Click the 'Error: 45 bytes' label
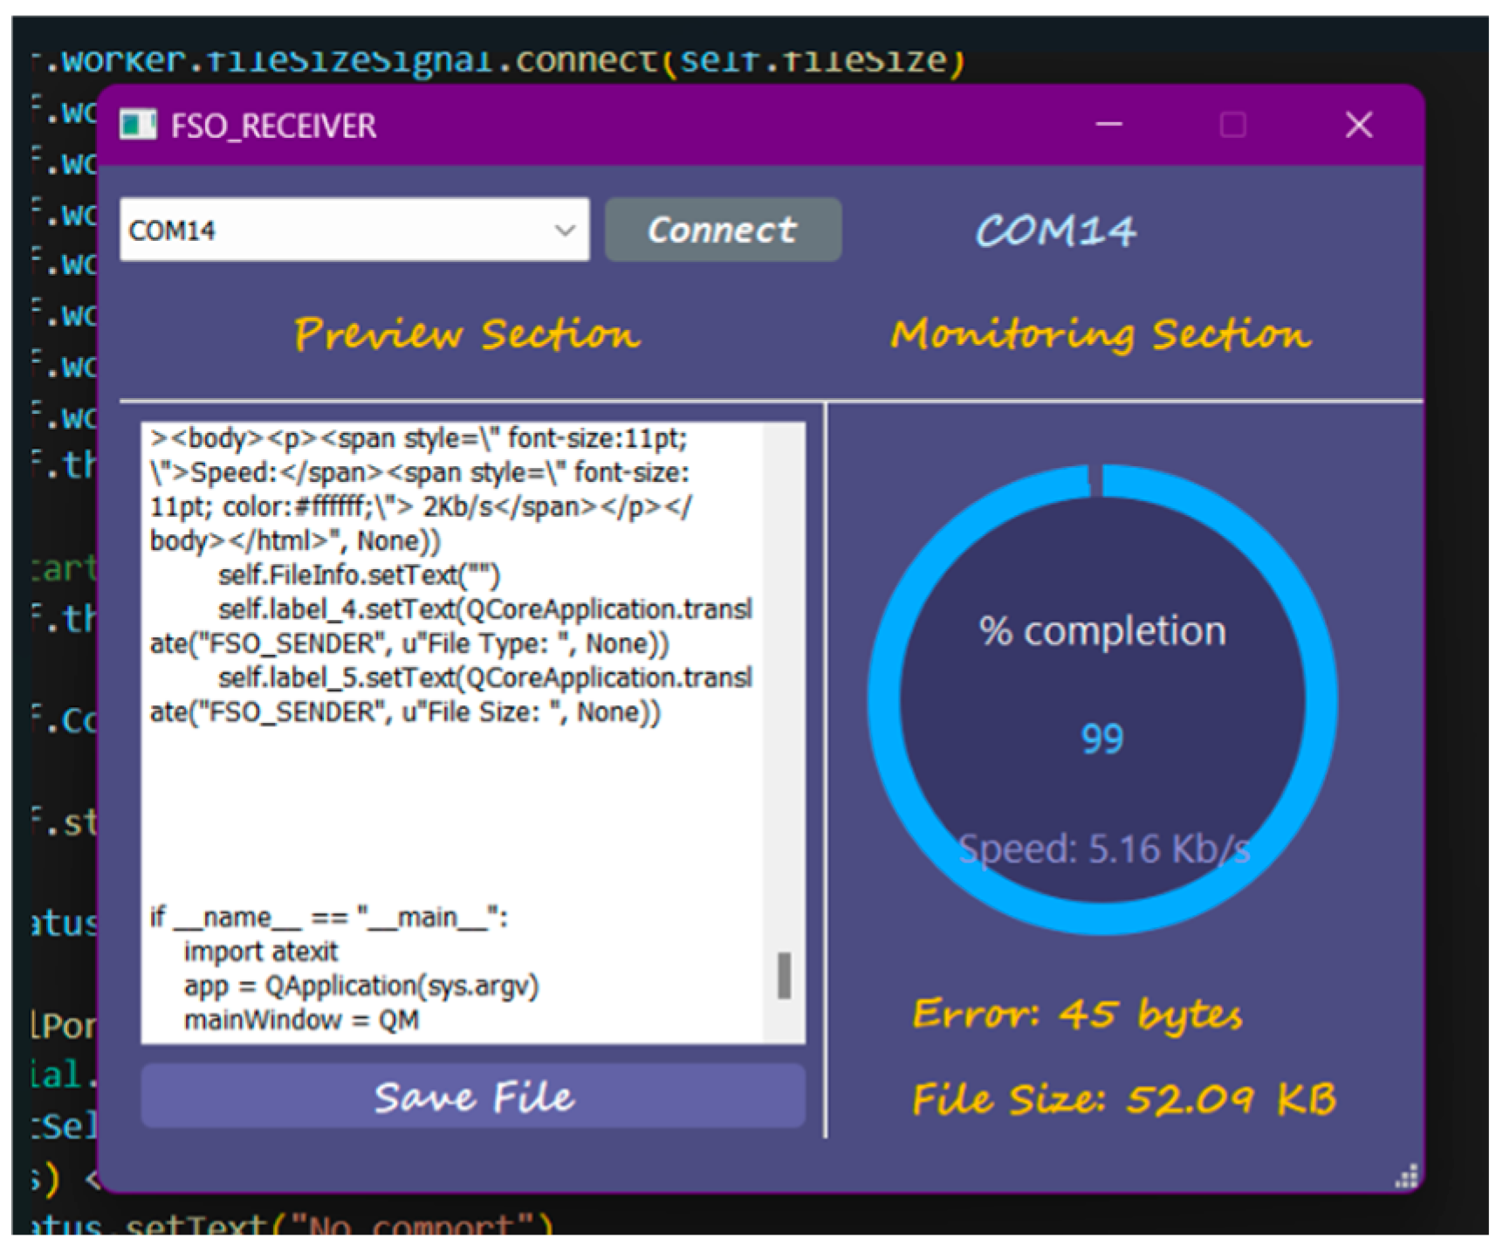The image size is (1503, 1251). 1077,1014
